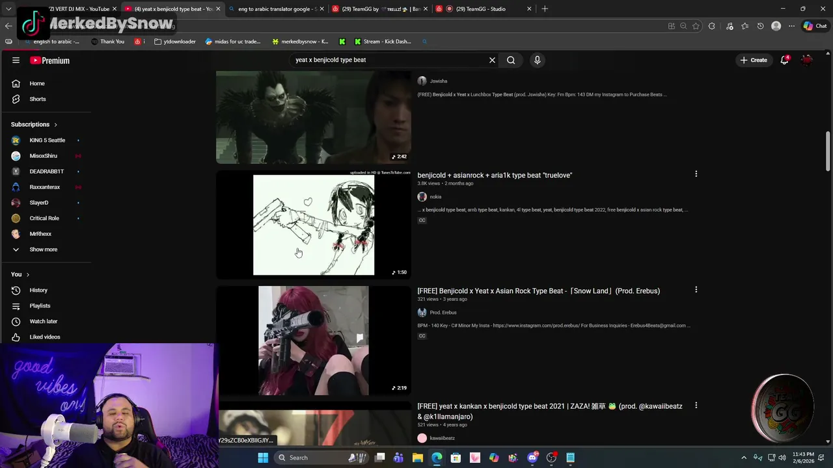The height and width of the screenshot is (468, 833).
Task: Open the Copilot Chat button in the browser
Action: pyautogui.click(x=815, y=26)
